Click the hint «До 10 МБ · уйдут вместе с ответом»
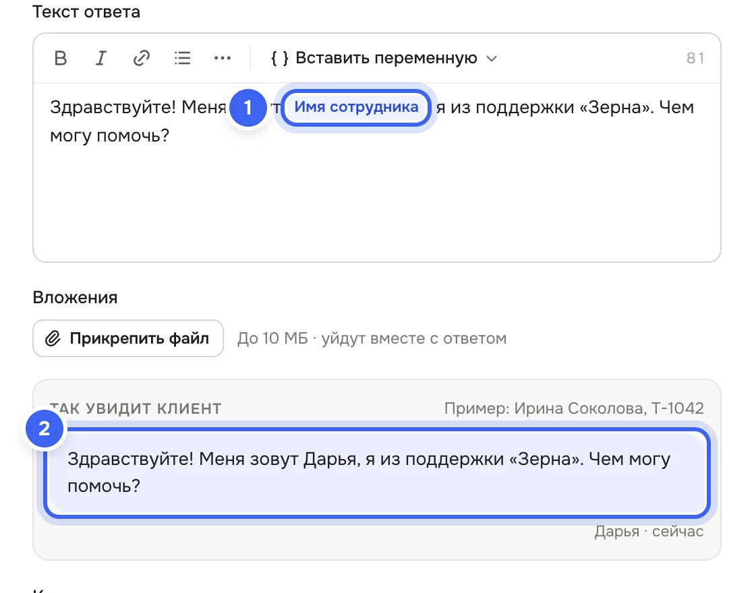 372,338
